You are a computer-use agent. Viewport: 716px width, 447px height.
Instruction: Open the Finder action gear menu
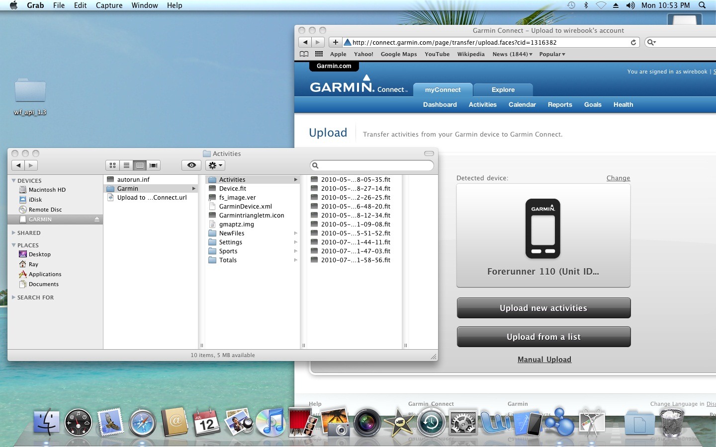pyautogui.click(x=215, y=165)
